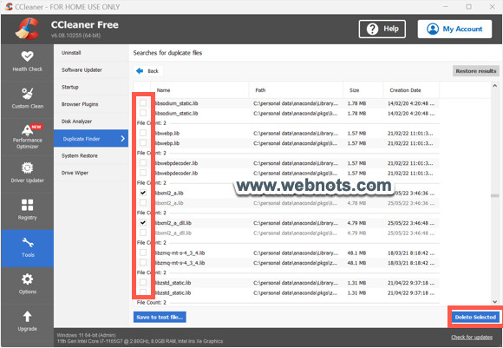This screenshot has height=348, width=503.
Task: Click the CCleaner logo in header
Action: click(x=28, y=29)
